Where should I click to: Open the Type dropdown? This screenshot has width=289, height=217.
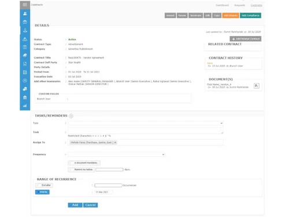(x=146, y=123)
